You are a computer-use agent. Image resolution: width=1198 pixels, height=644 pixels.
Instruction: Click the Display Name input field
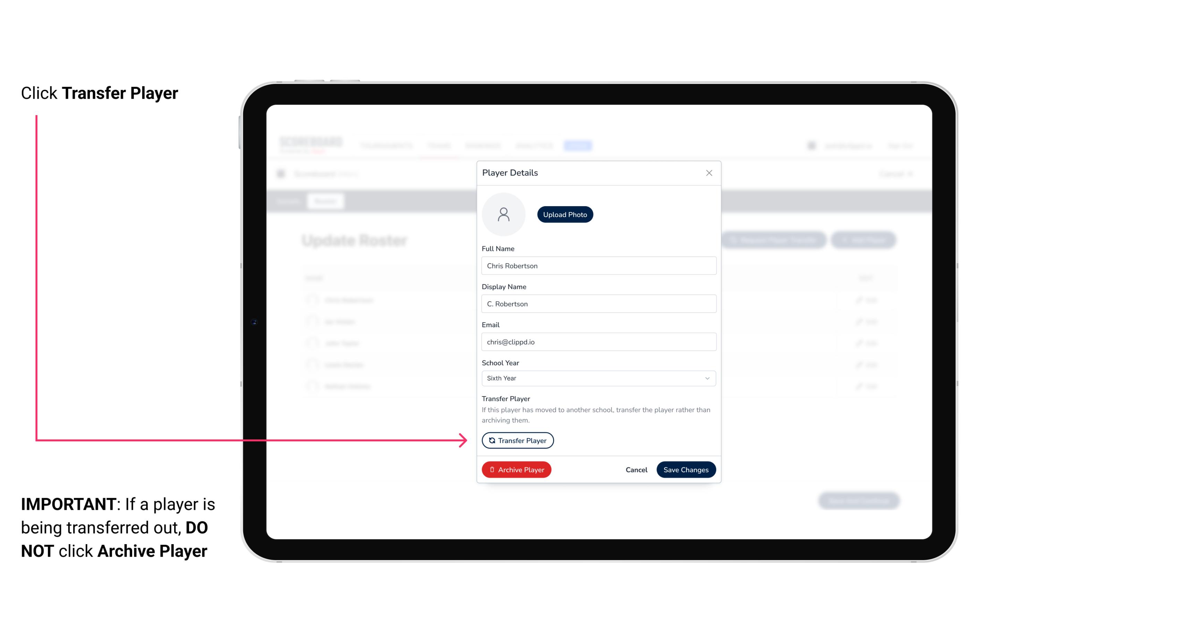[x=598, y=304]
